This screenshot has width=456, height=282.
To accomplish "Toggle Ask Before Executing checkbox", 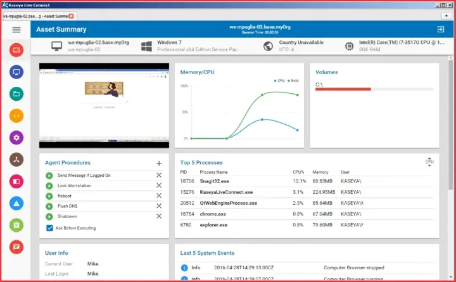I will [49, 228].
